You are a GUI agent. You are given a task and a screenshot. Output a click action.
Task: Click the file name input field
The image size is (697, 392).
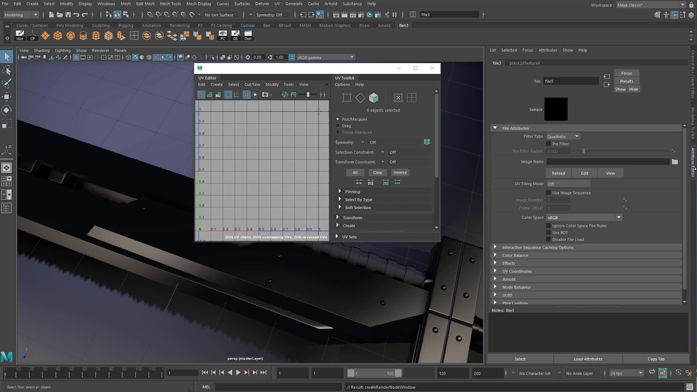pyautogui.click(x=571, y=81)
